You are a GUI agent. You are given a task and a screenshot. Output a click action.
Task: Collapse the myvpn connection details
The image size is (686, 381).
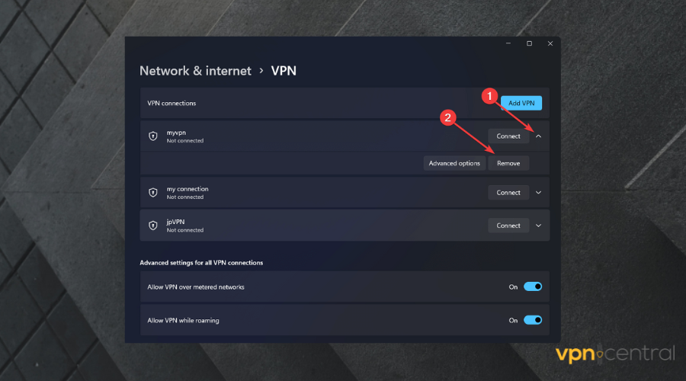click(x=538, y=136)
